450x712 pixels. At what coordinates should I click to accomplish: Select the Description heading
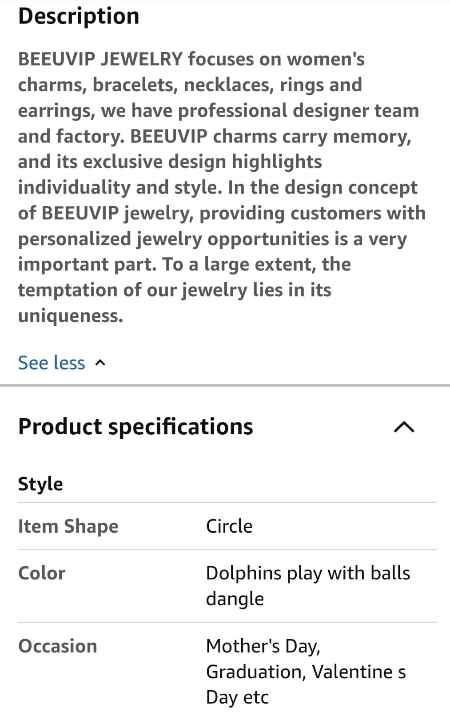point(79,16)
